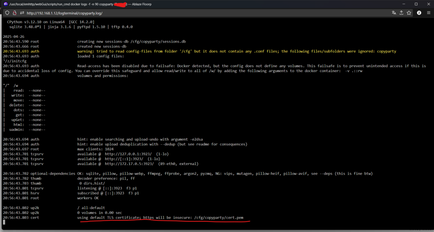This screenshot has width=434, height=232.
Task: Click 'volumes and permissions:' message
Action: click(x=103, y=76)
